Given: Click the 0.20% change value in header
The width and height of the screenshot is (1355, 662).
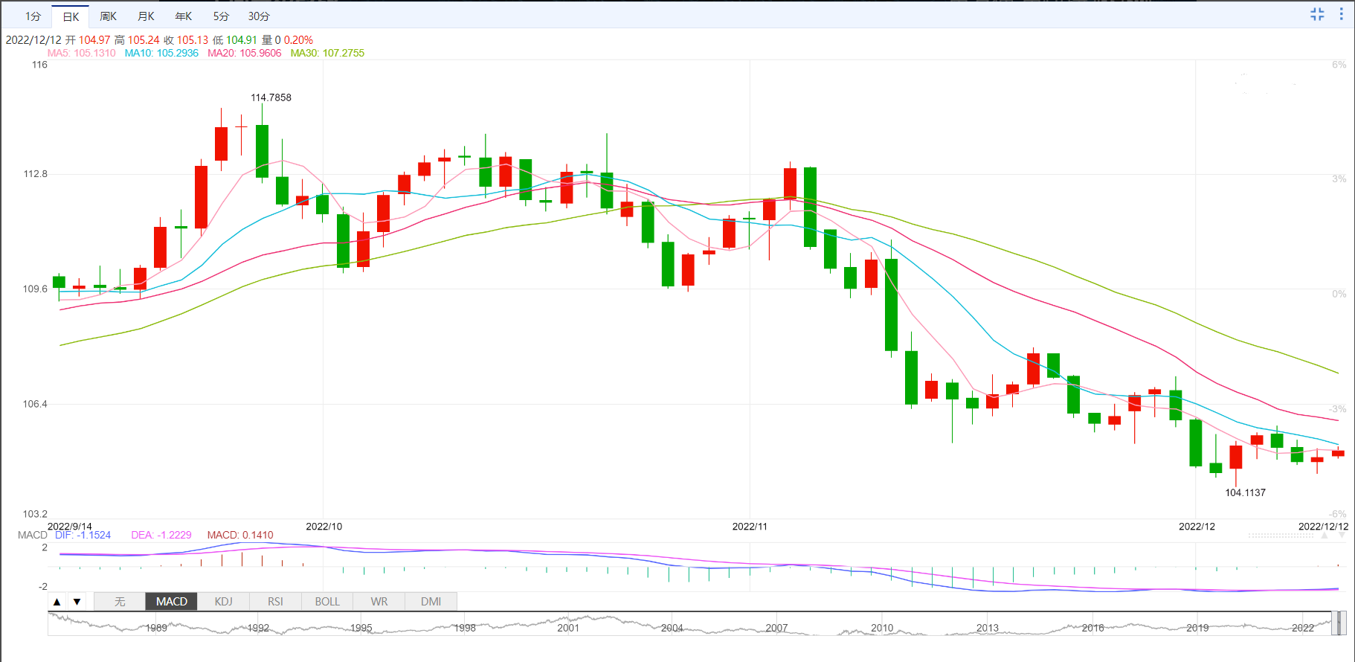Looking at the screenshot, I should click(298, 40).
